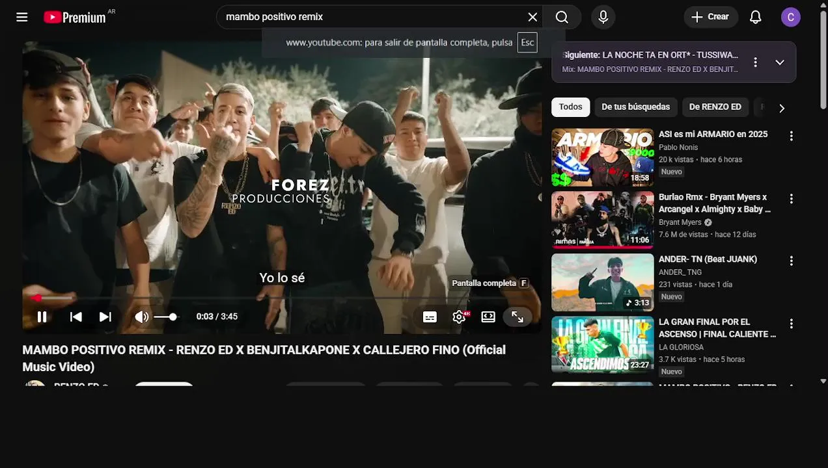Select De tus búsquedas chip

636,107
